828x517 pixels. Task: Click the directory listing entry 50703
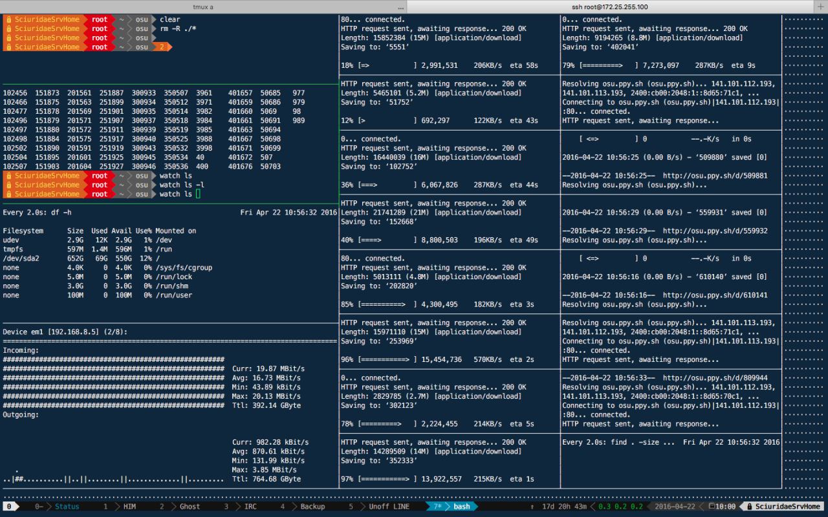[270, 166]
